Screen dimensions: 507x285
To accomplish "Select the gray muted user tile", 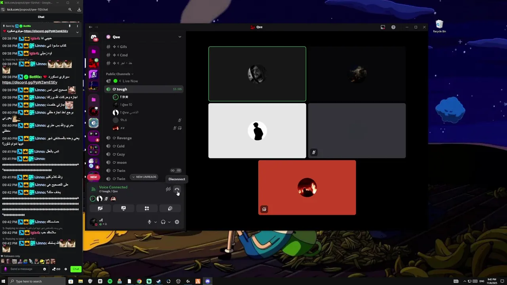I will point(357,131).
